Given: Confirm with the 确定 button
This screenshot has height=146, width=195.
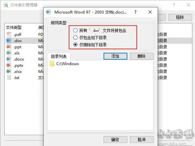Looking at the screenshot, I should pyautogui.click(x=115, y=140).
